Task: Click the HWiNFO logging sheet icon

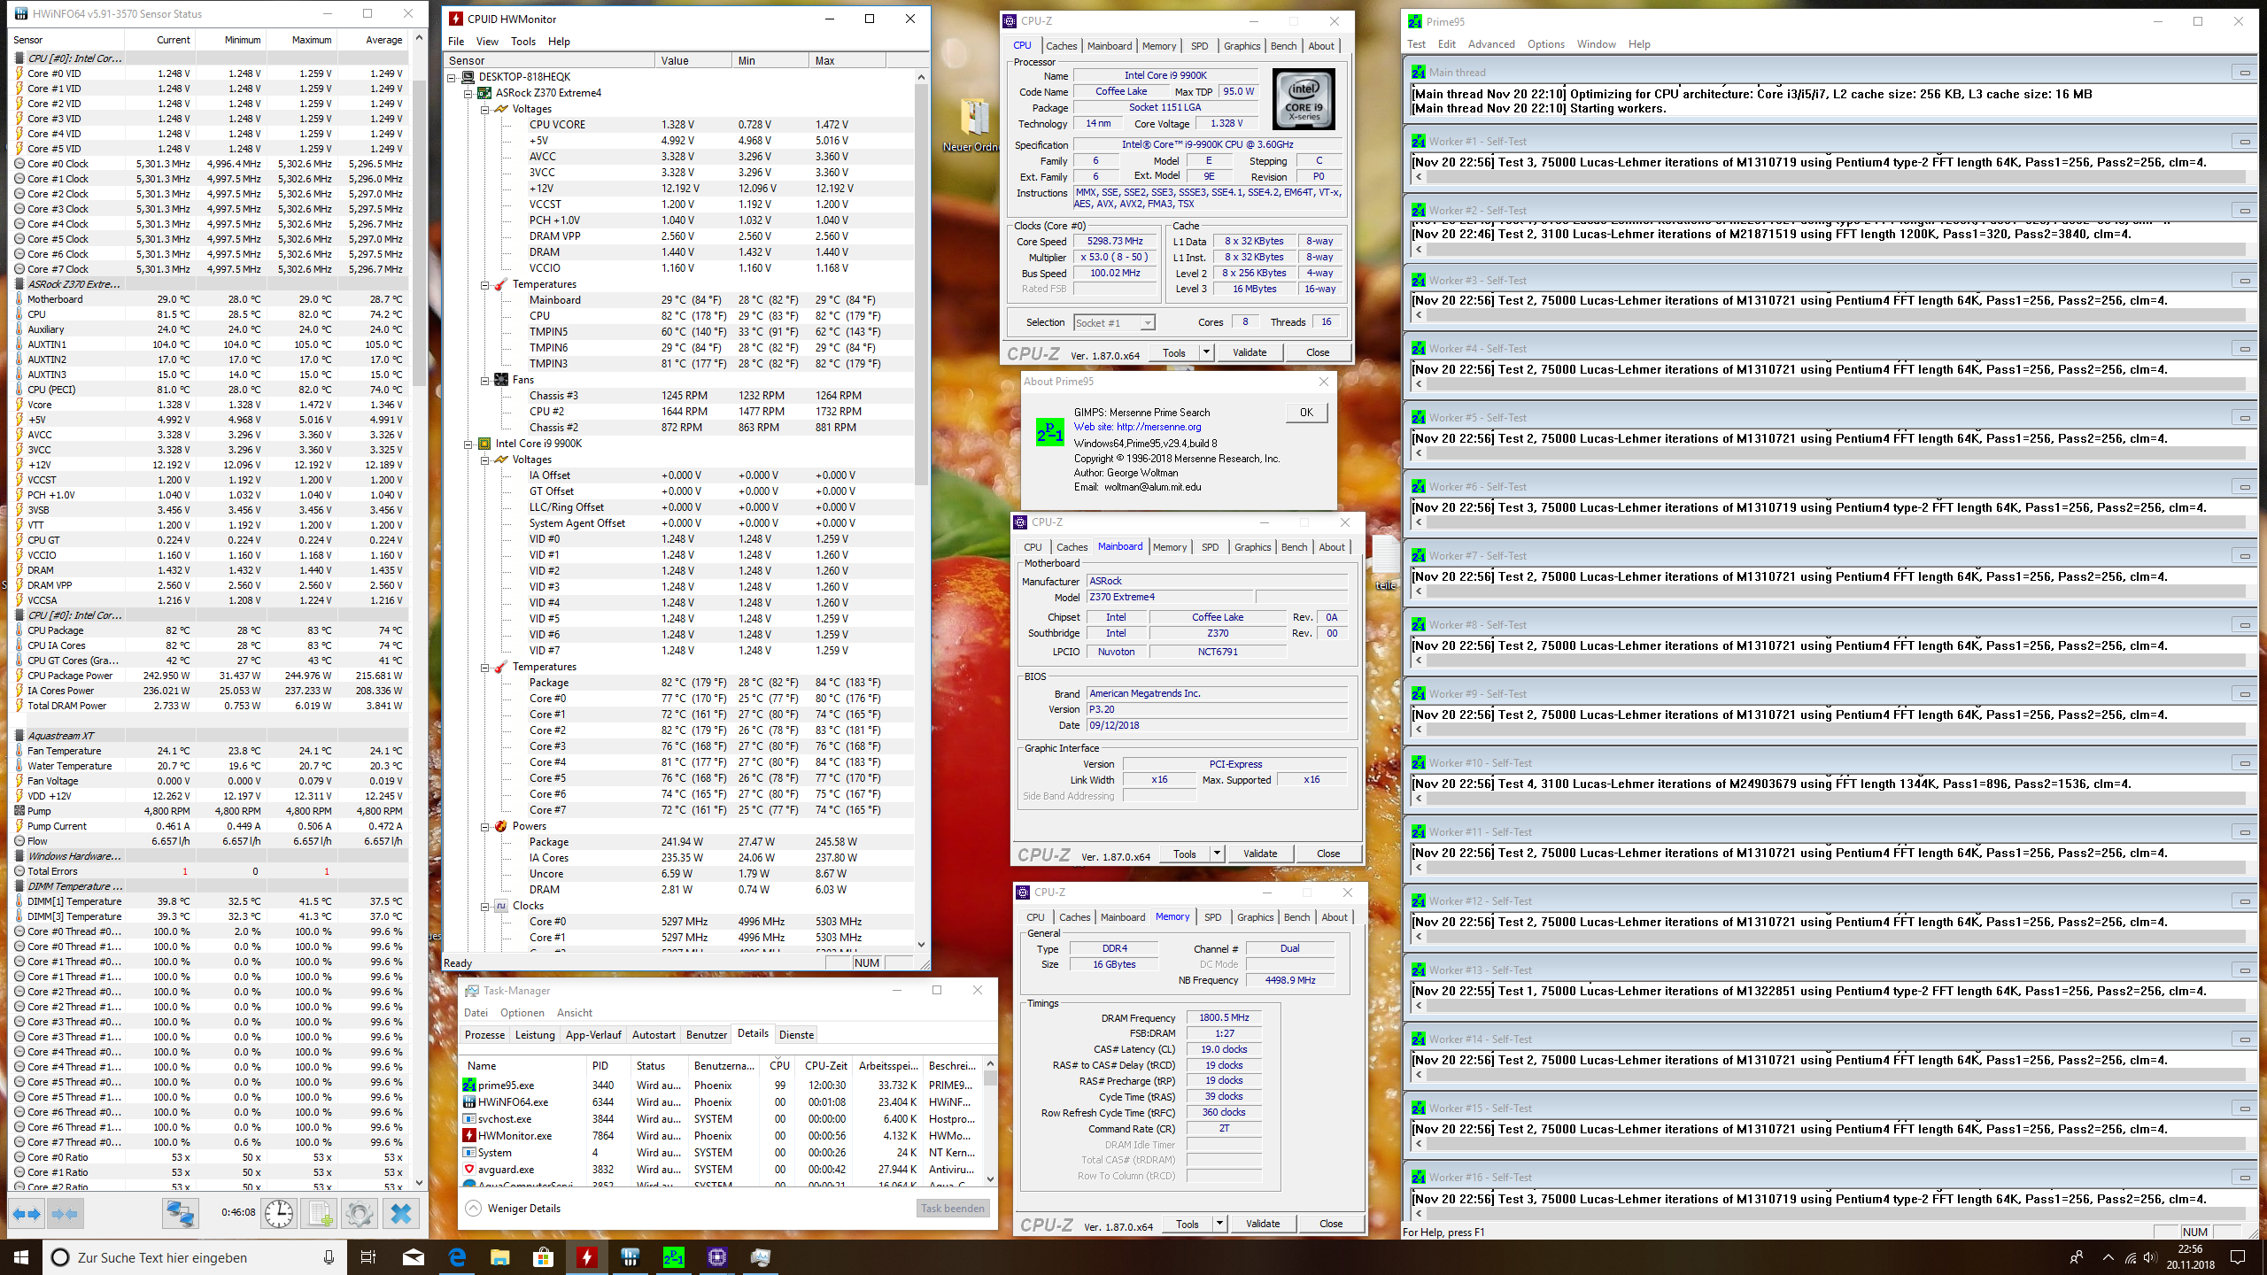Action: click(319, 1214)
